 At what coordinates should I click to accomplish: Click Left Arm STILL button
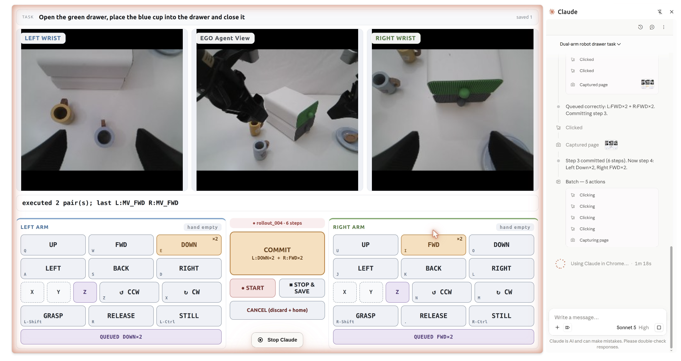pyautogui.click(x=189, y=316)
